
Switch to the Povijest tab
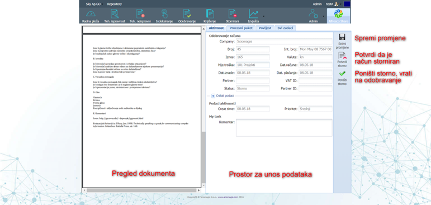pos(265,28)
